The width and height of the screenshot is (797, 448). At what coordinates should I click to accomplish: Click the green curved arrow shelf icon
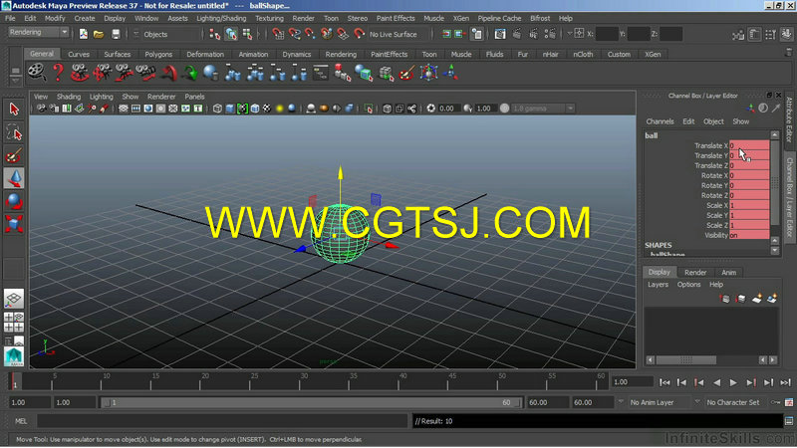pos(190,73)
